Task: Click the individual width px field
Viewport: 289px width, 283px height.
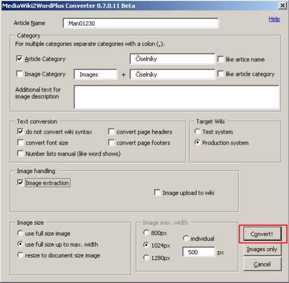Action: point(199,252)
